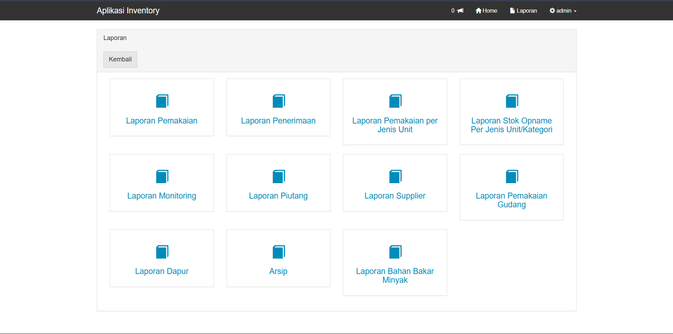This screenshot has height=334, width=673.
Task: Click the book icon above Laporan Dapur
Action: click(162, 252)
